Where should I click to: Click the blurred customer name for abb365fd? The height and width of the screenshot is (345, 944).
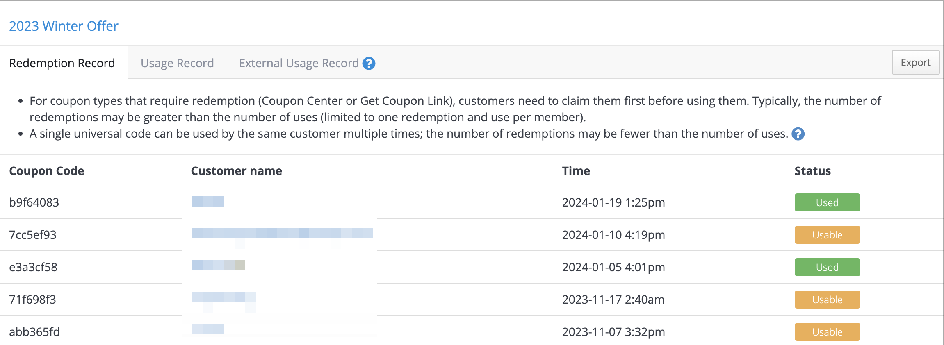pos(208,329)
